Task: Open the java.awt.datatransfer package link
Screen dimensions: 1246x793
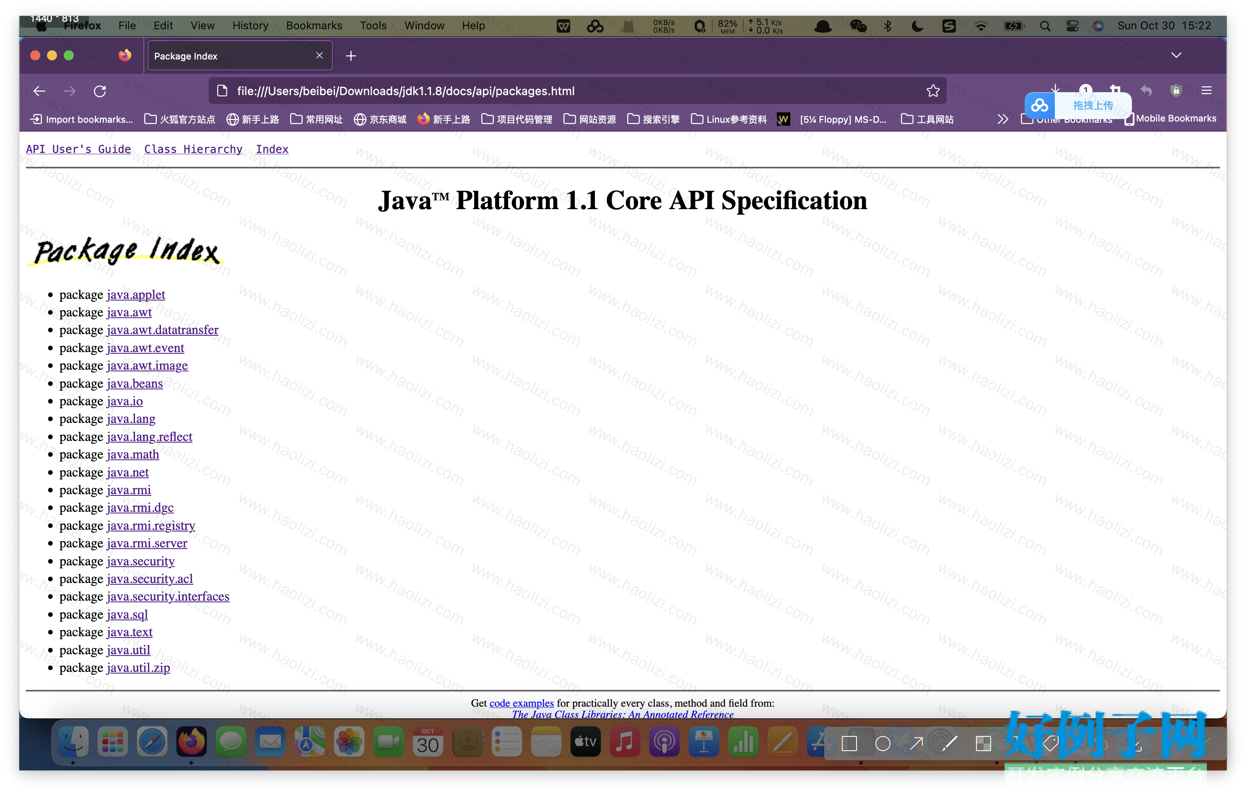Action: 163,330
